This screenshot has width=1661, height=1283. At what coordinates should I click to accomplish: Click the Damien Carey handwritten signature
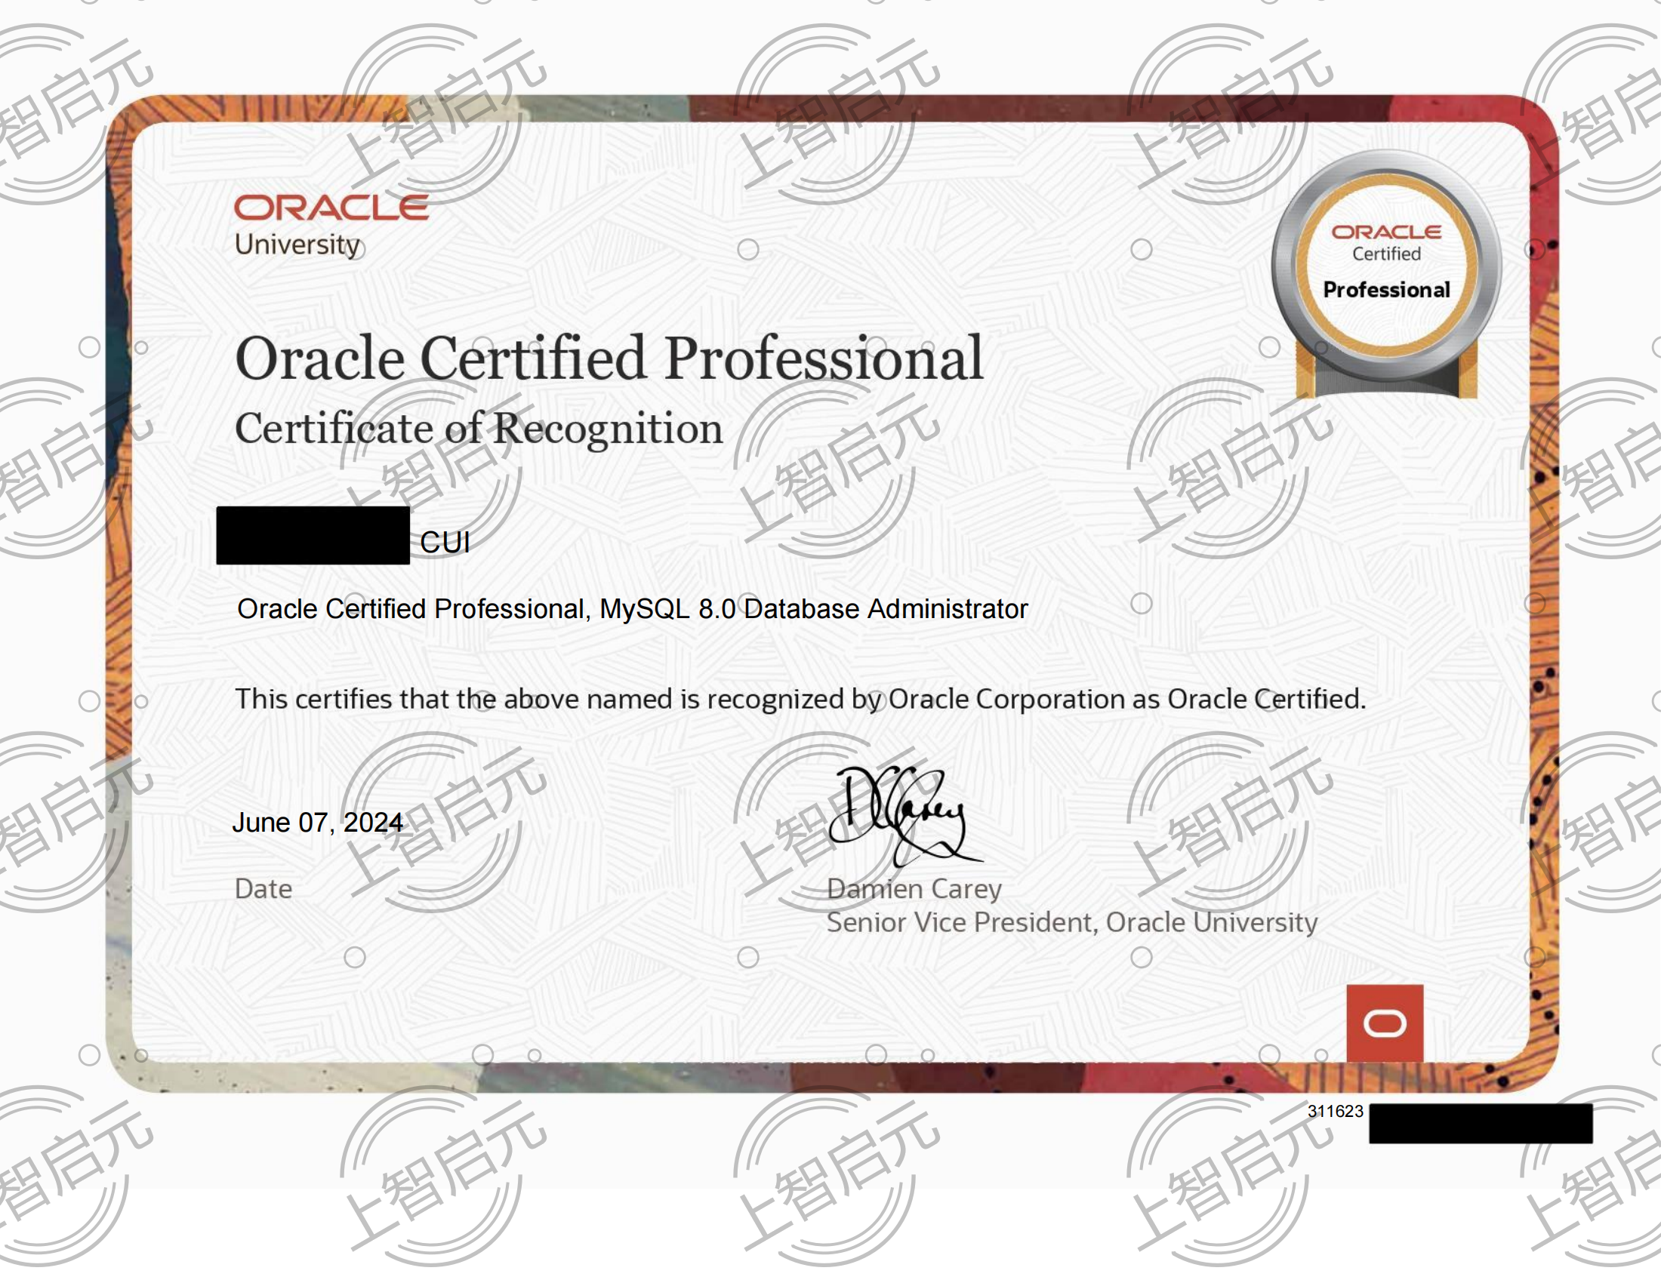(905, 817)
